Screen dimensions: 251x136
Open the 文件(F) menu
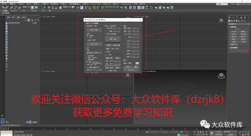pos(4,4)
